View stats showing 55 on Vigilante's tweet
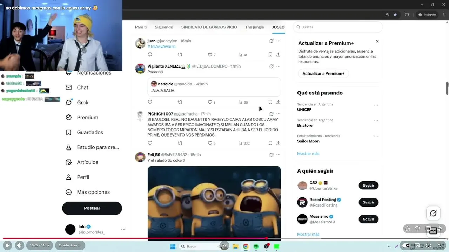Image resolution: width=449 pixels, height=252 pixels. point(243,102)
